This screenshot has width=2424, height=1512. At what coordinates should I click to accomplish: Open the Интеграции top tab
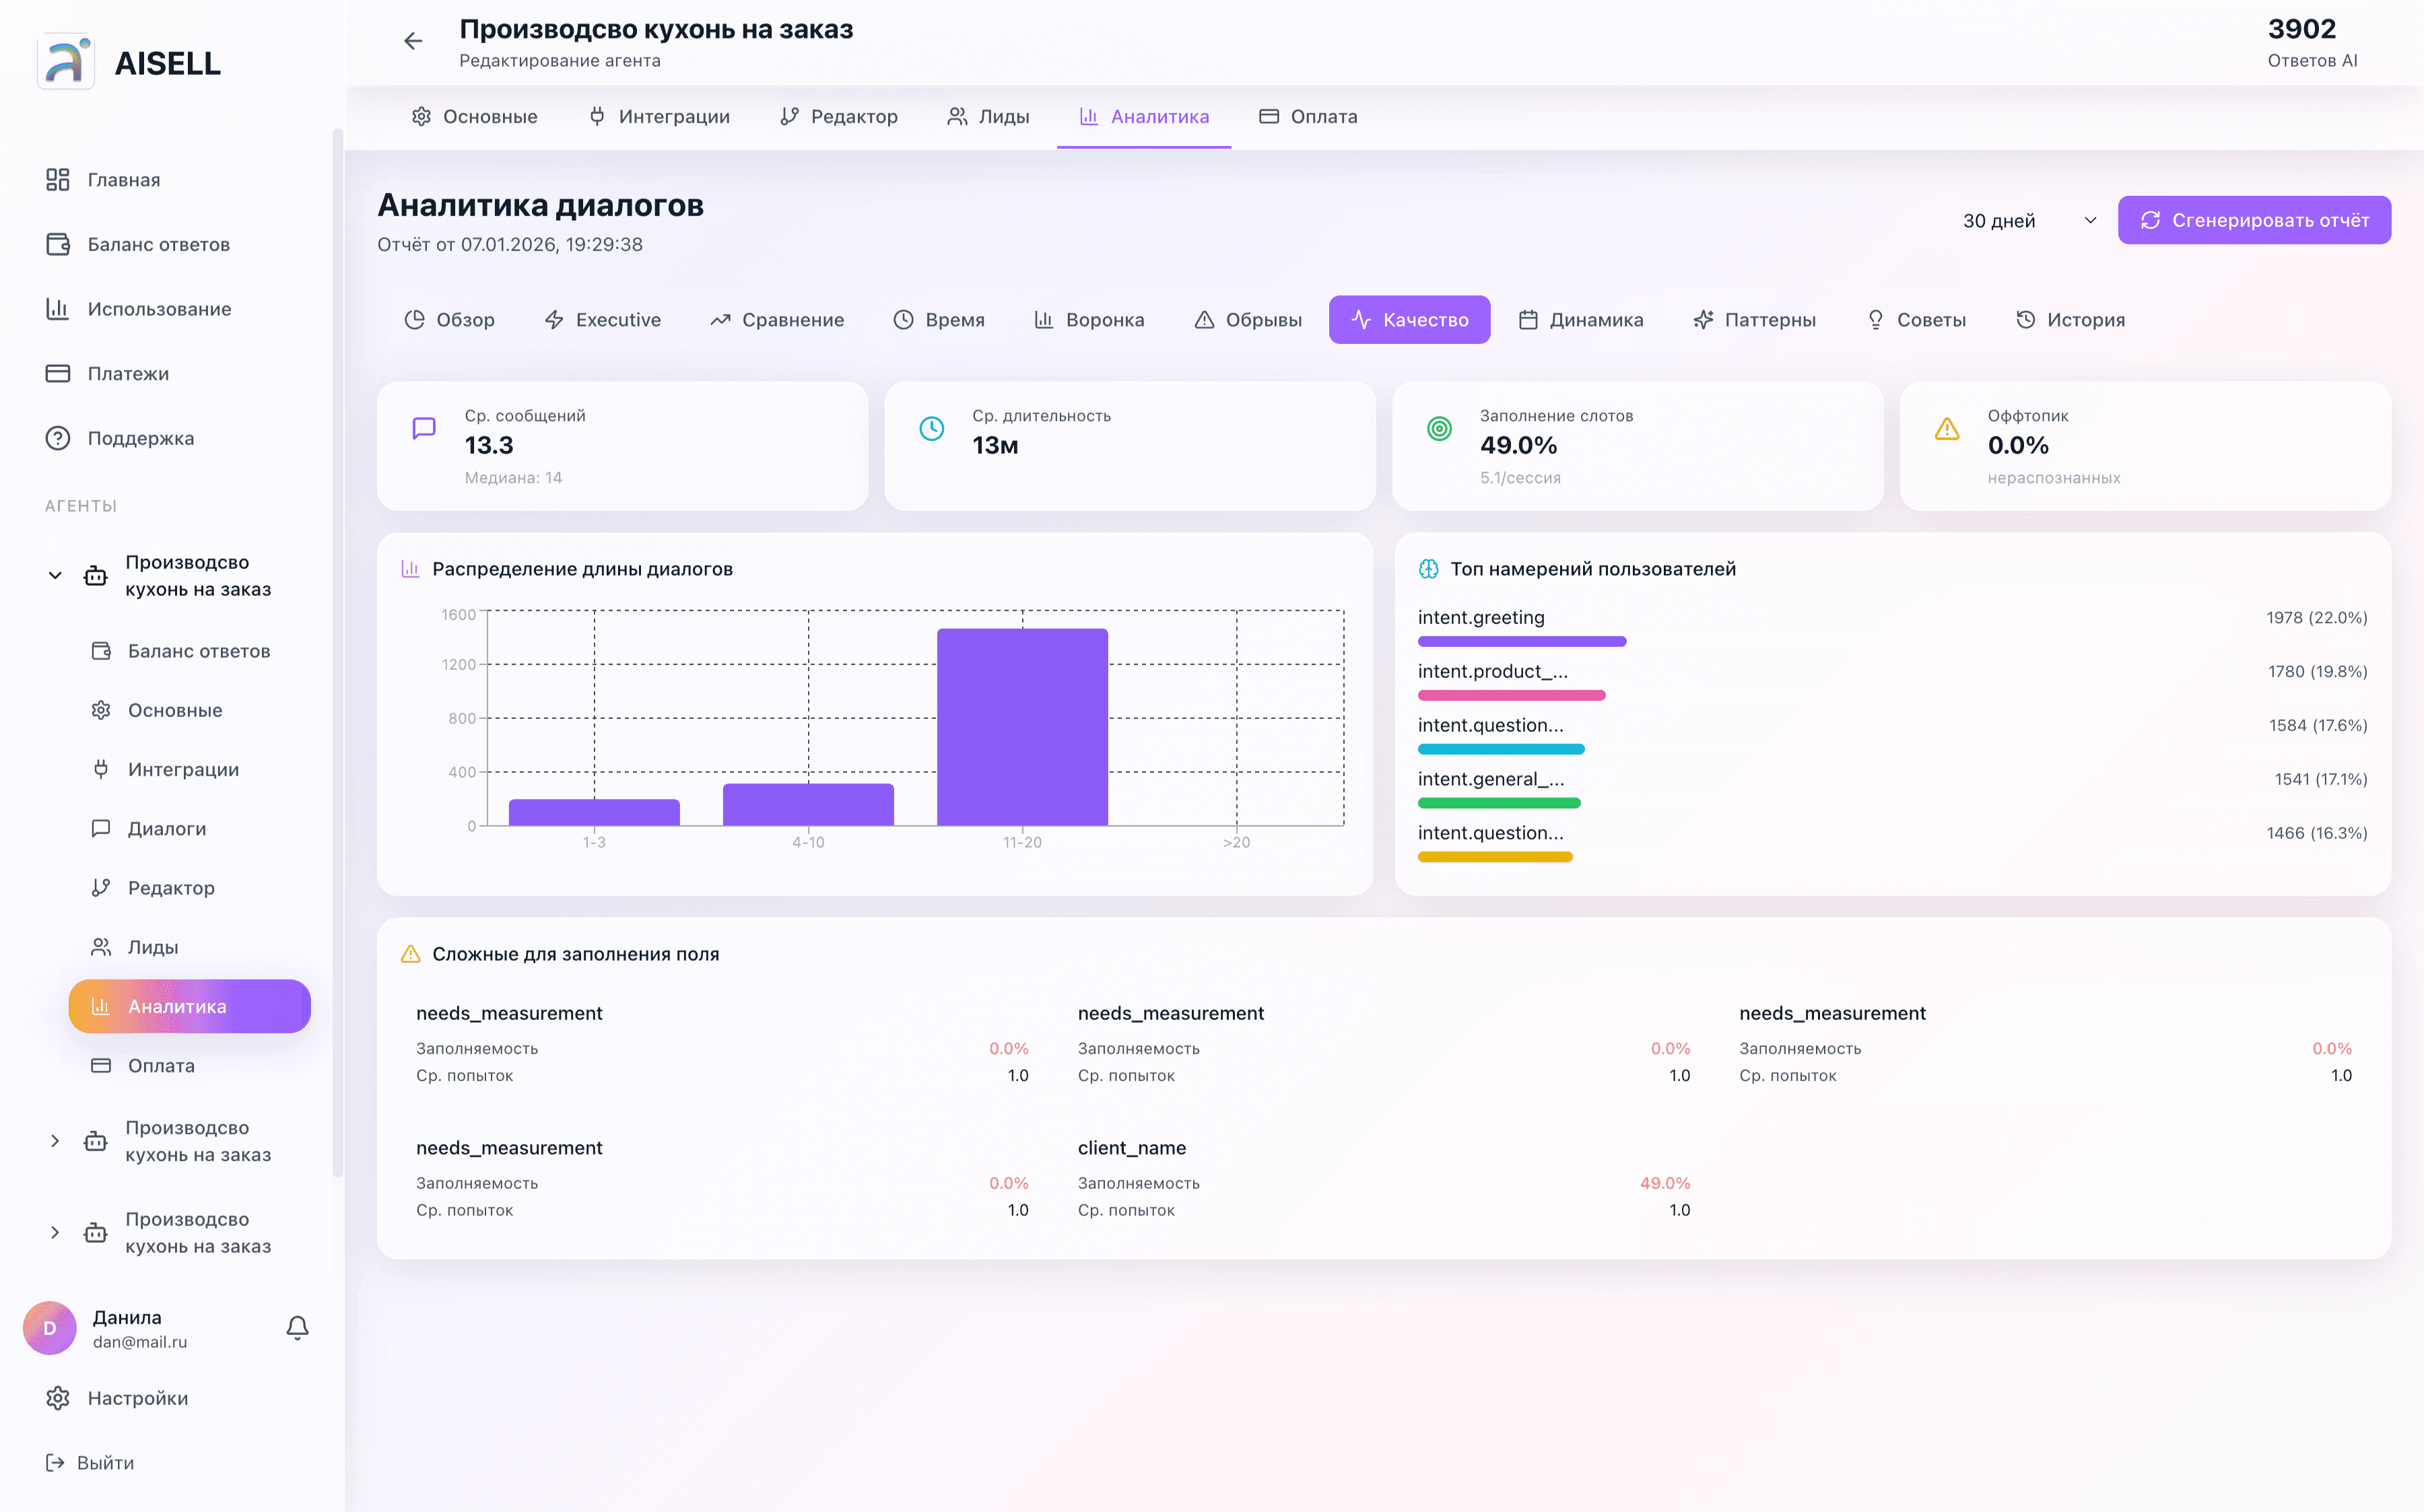(659, 117)
